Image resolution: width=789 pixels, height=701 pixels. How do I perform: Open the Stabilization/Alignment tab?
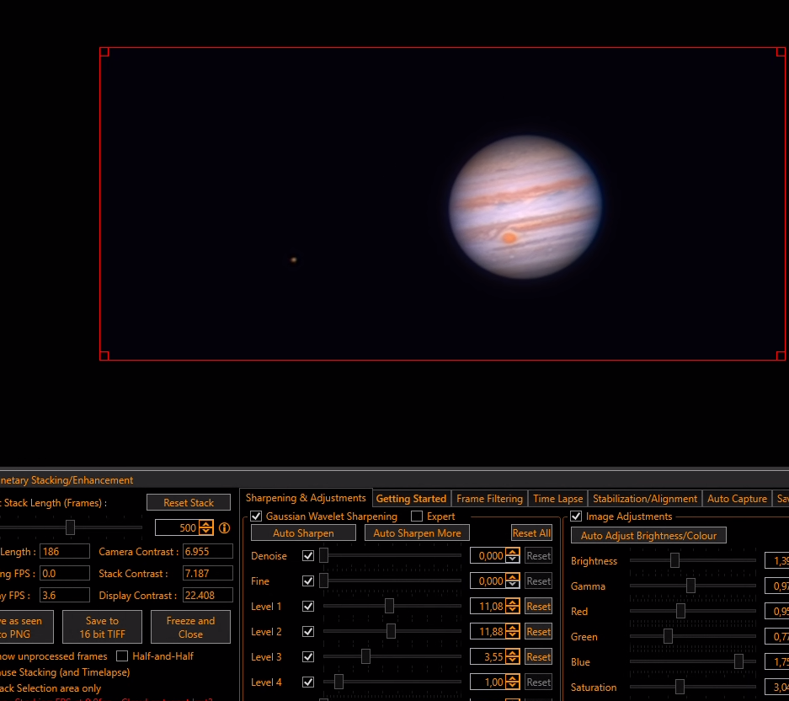point(644,499)
